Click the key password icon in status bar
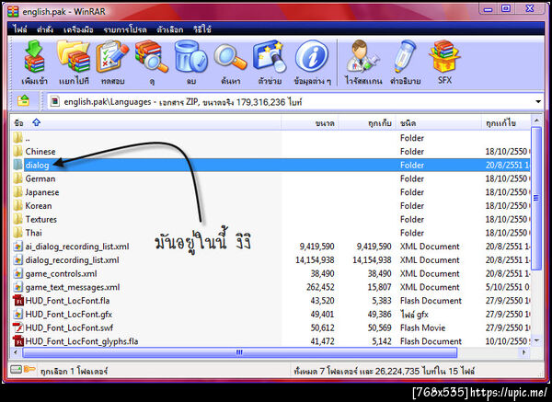This screenshot has width=552, height=402. coord(29,369)
